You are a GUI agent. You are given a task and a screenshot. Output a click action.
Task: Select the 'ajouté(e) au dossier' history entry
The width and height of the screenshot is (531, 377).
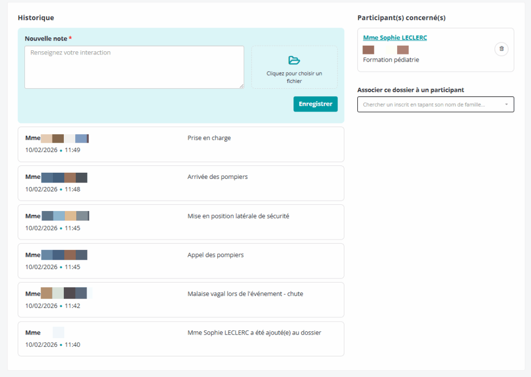[x=254, y=332]
